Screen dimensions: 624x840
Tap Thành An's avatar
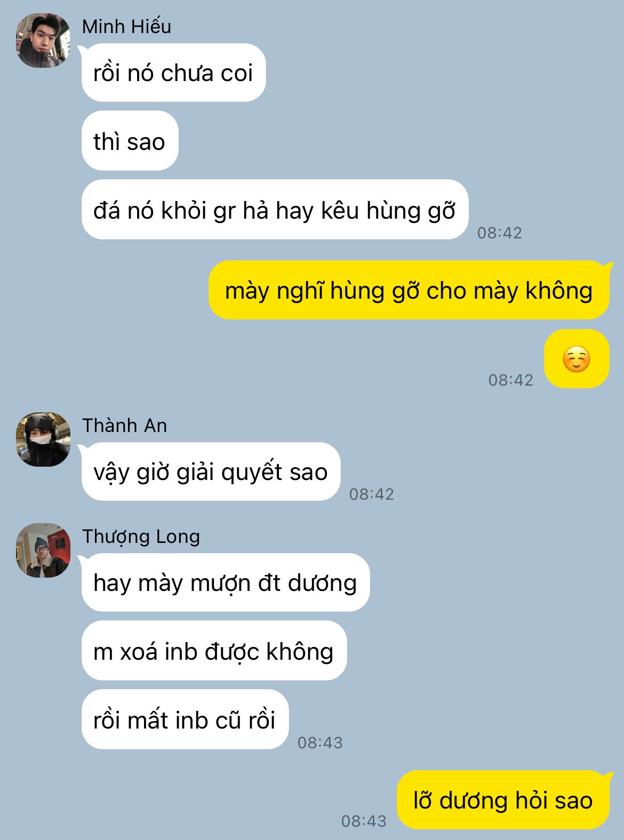click(x=43, y=439)
